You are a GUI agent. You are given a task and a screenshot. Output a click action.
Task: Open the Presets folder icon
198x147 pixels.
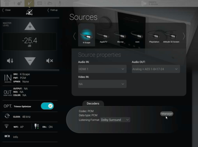click(x=144, y=3)
